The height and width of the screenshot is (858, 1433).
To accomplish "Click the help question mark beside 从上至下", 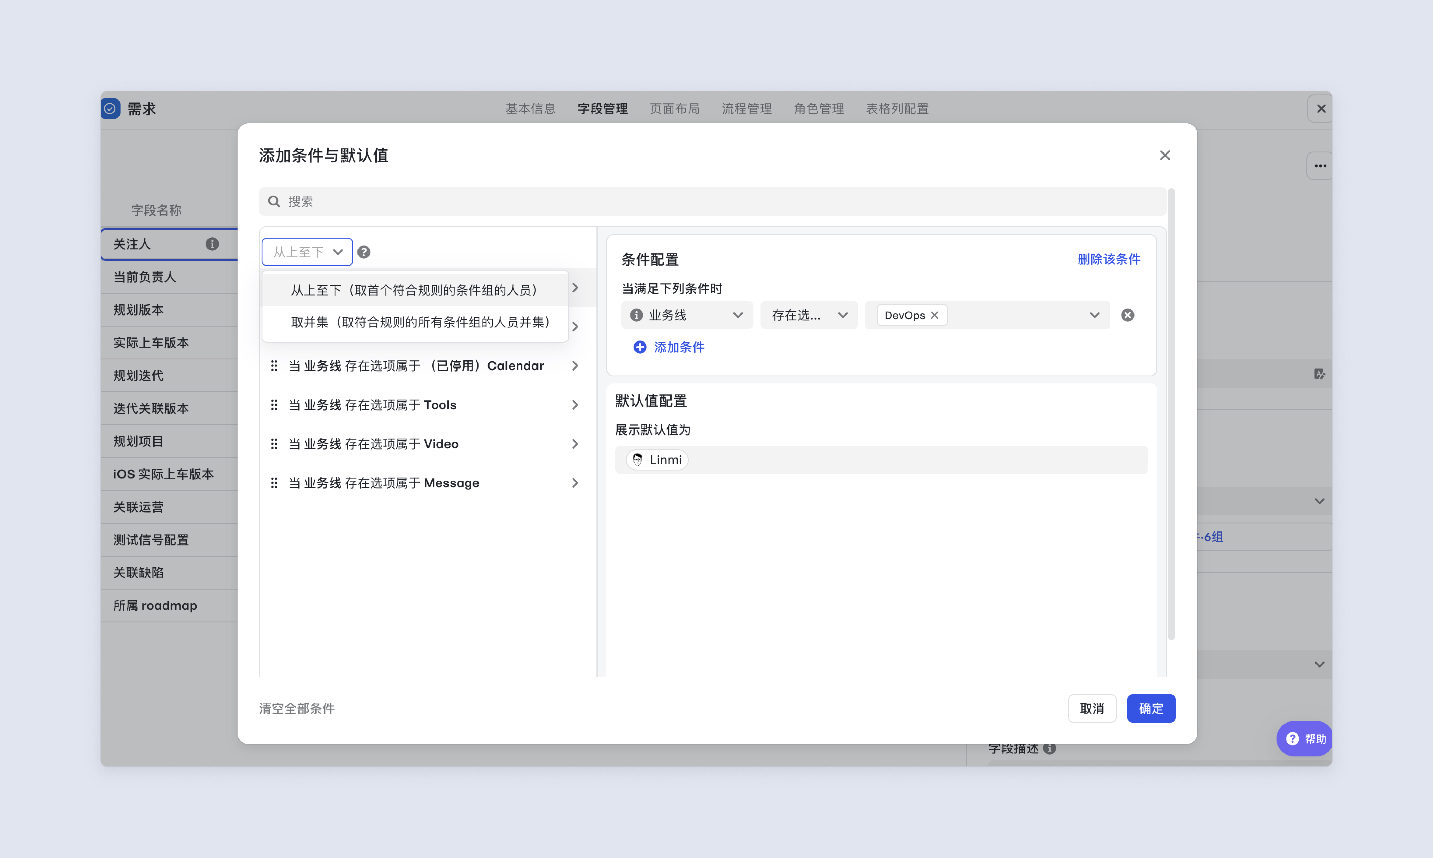I will [364, 252].
